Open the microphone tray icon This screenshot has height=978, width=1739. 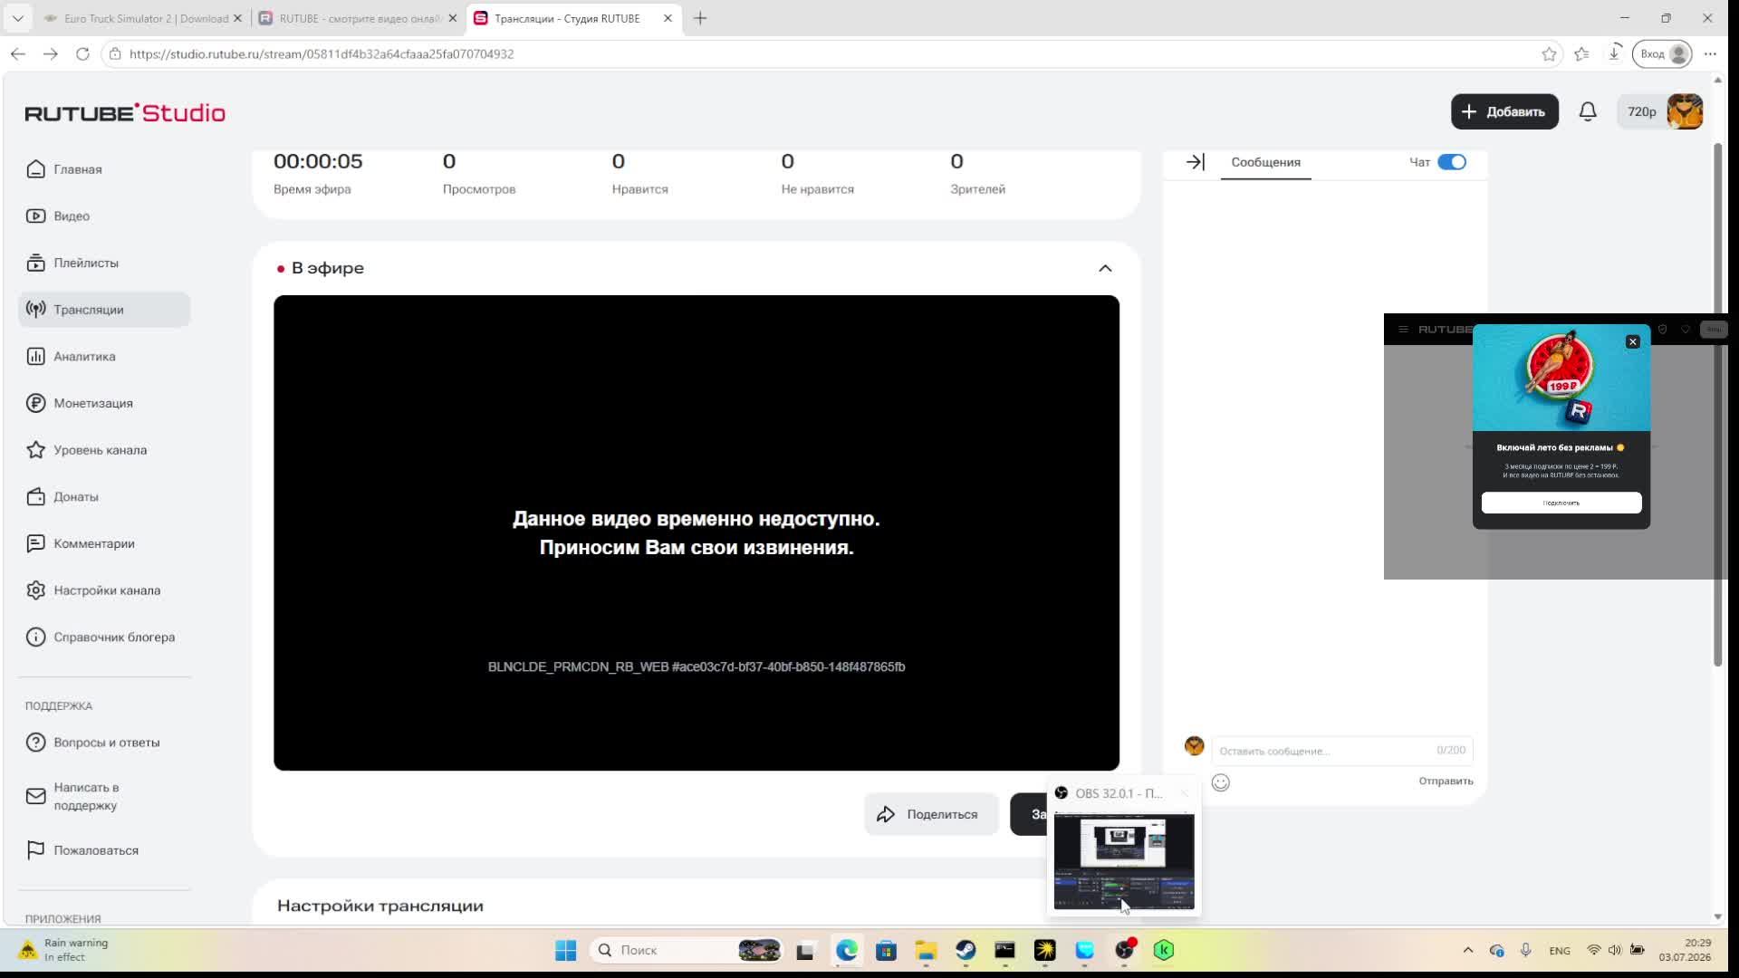click(x=1526, y=950)
